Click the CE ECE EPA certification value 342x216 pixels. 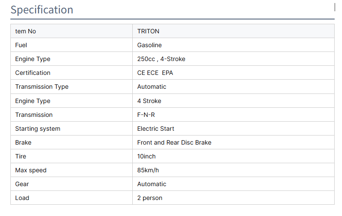coord(155,73)
